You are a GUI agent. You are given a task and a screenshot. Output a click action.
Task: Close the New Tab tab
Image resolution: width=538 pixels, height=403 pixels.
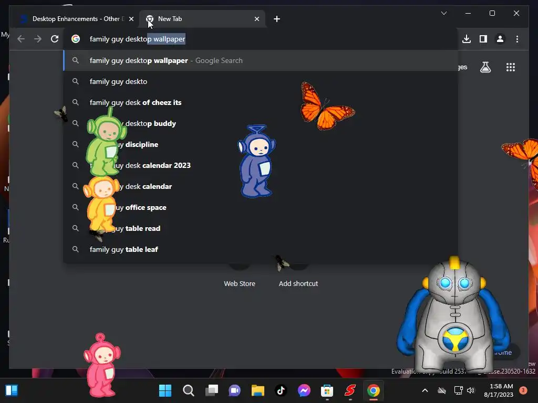pyautogui.click(x=256, y=19)
